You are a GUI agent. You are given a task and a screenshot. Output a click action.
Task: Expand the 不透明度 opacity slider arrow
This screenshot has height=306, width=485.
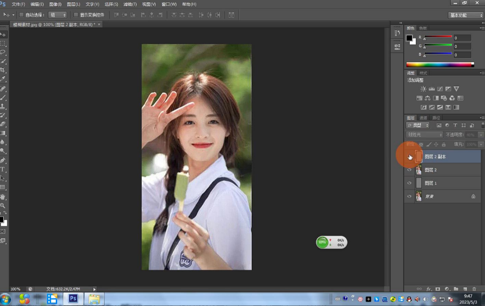(481, 134)
